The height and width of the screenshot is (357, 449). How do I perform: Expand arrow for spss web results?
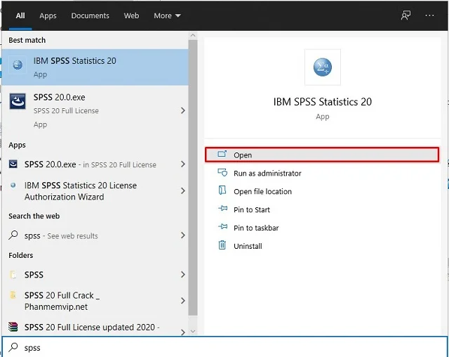[x=183, y=235]
